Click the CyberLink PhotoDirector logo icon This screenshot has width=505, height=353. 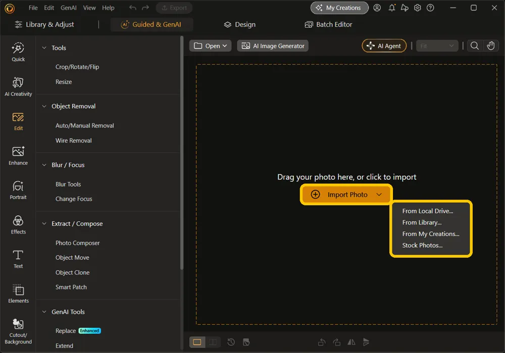coord(10,9)
